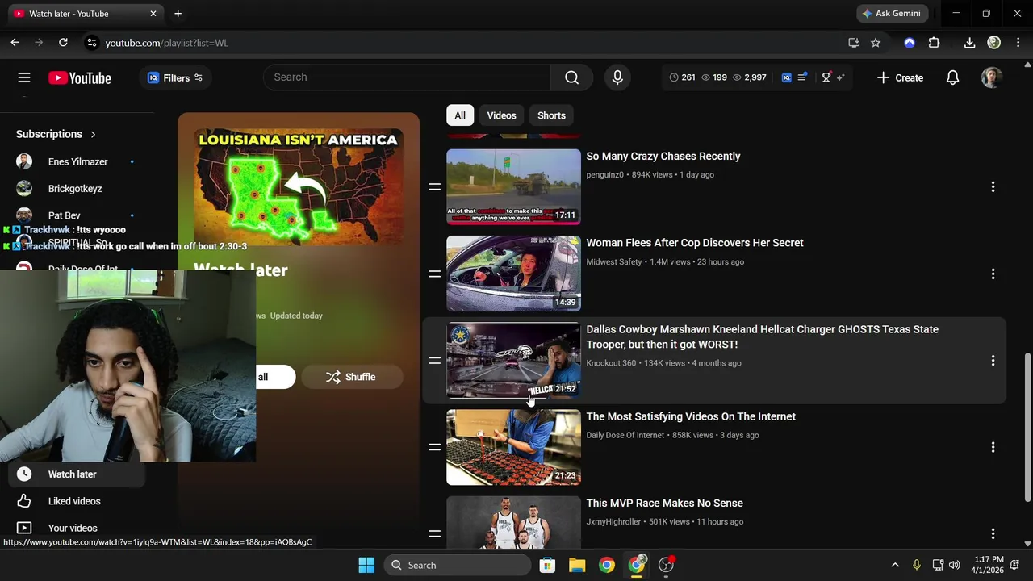Select the All filter chip
This screenshot has height=581, width=1033.
(460, 115)
